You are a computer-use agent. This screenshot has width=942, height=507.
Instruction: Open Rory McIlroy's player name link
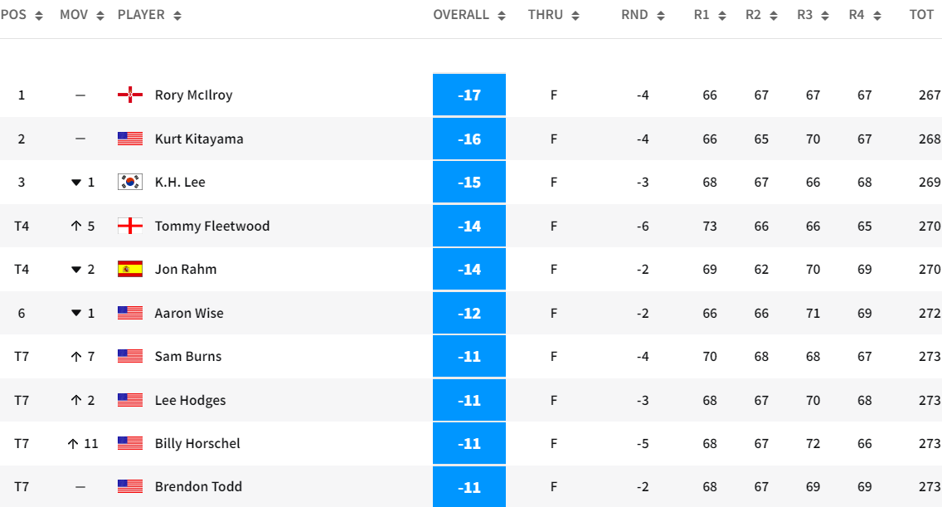pos(193,95)
